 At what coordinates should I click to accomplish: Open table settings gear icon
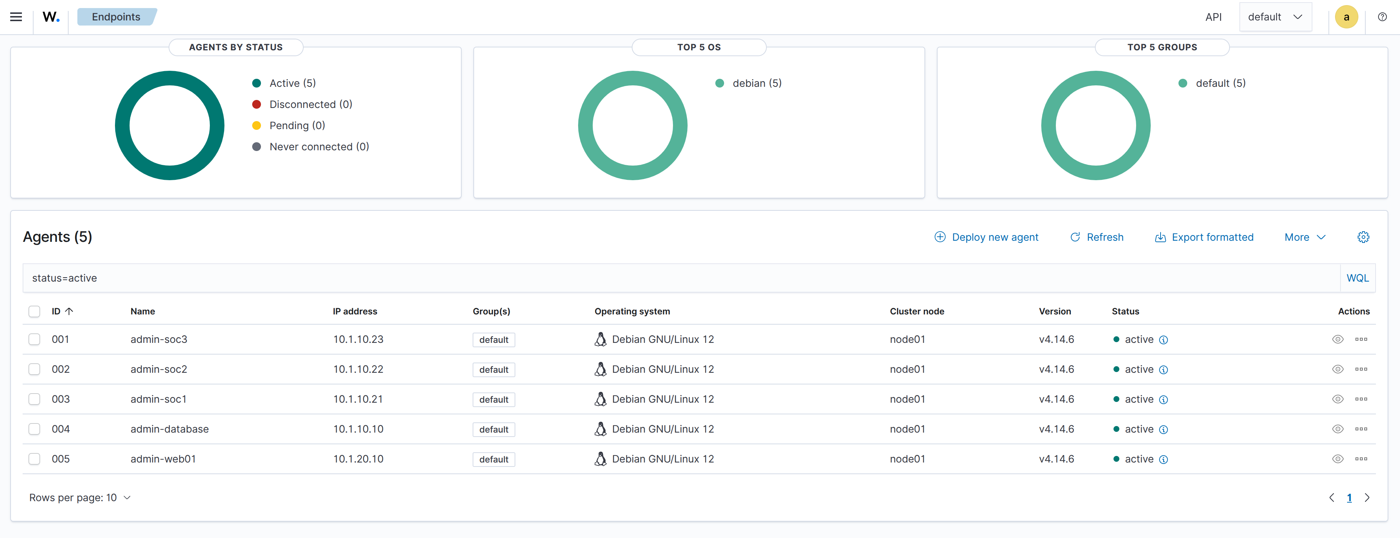point(1363,237)
